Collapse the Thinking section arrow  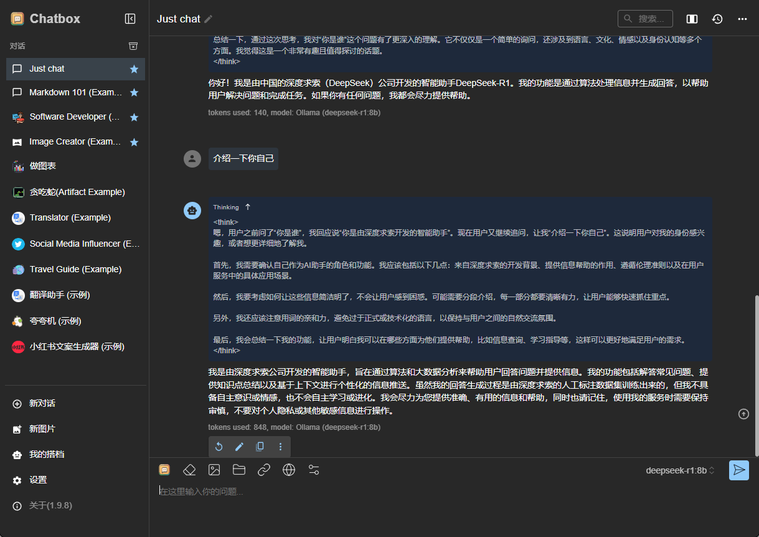click(248, 207)
